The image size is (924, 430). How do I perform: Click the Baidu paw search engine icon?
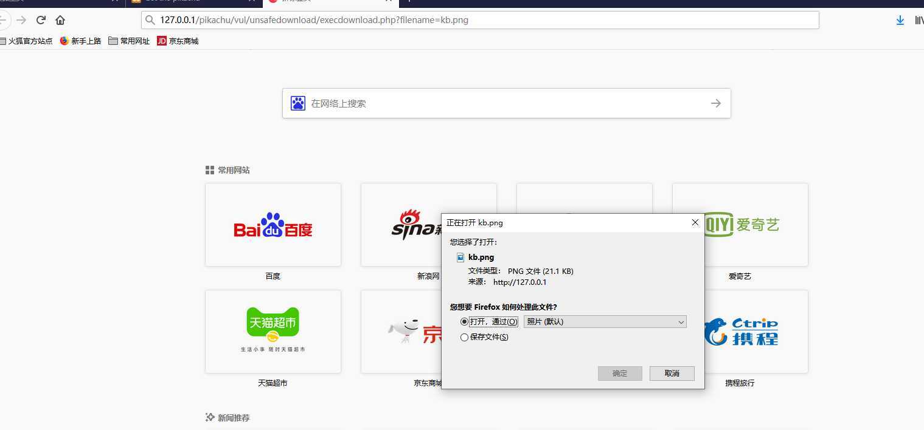[x=297, y=103]
